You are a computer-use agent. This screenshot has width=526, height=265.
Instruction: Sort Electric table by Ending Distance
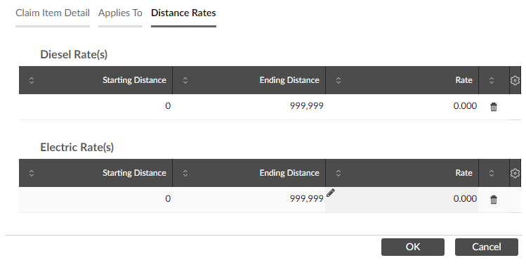(x=185, y=173)
